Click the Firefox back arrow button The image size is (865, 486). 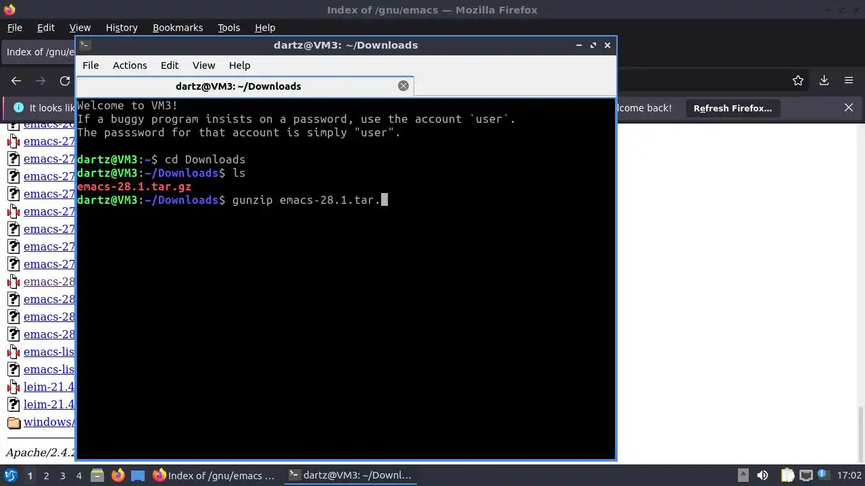coord(16,80)
